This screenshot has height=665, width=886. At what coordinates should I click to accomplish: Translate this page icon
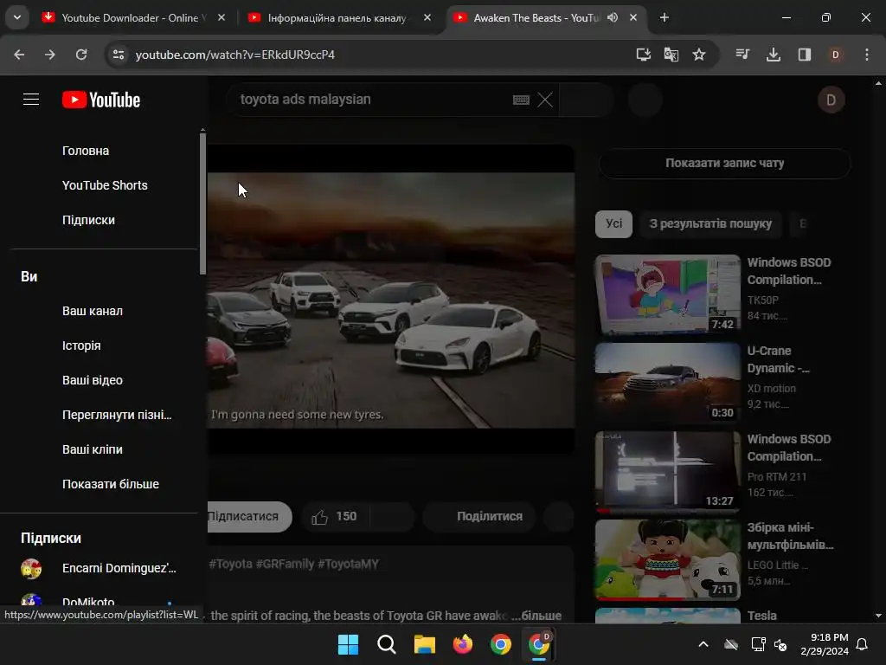[x=671, y=55]
